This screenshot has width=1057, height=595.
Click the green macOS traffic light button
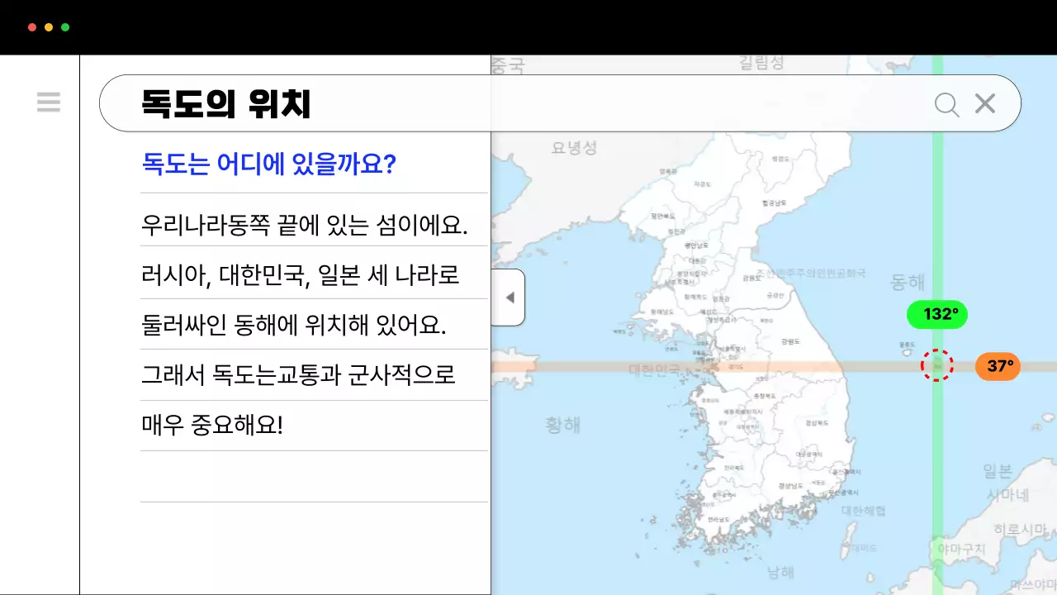pyautogui.click(x=64, y=26)
